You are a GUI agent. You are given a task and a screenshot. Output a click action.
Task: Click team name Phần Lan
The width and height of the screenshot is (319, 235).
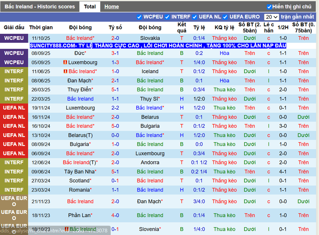click(80, 215)
